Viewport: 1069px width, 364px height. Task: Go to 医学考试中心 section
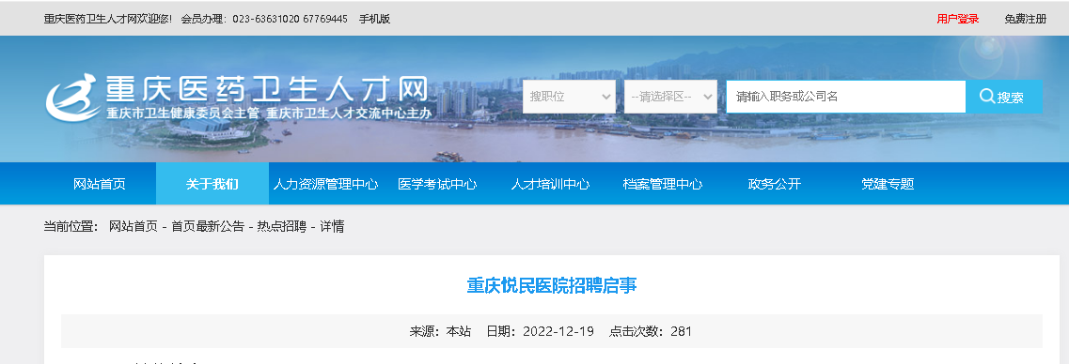coord(437,184)
